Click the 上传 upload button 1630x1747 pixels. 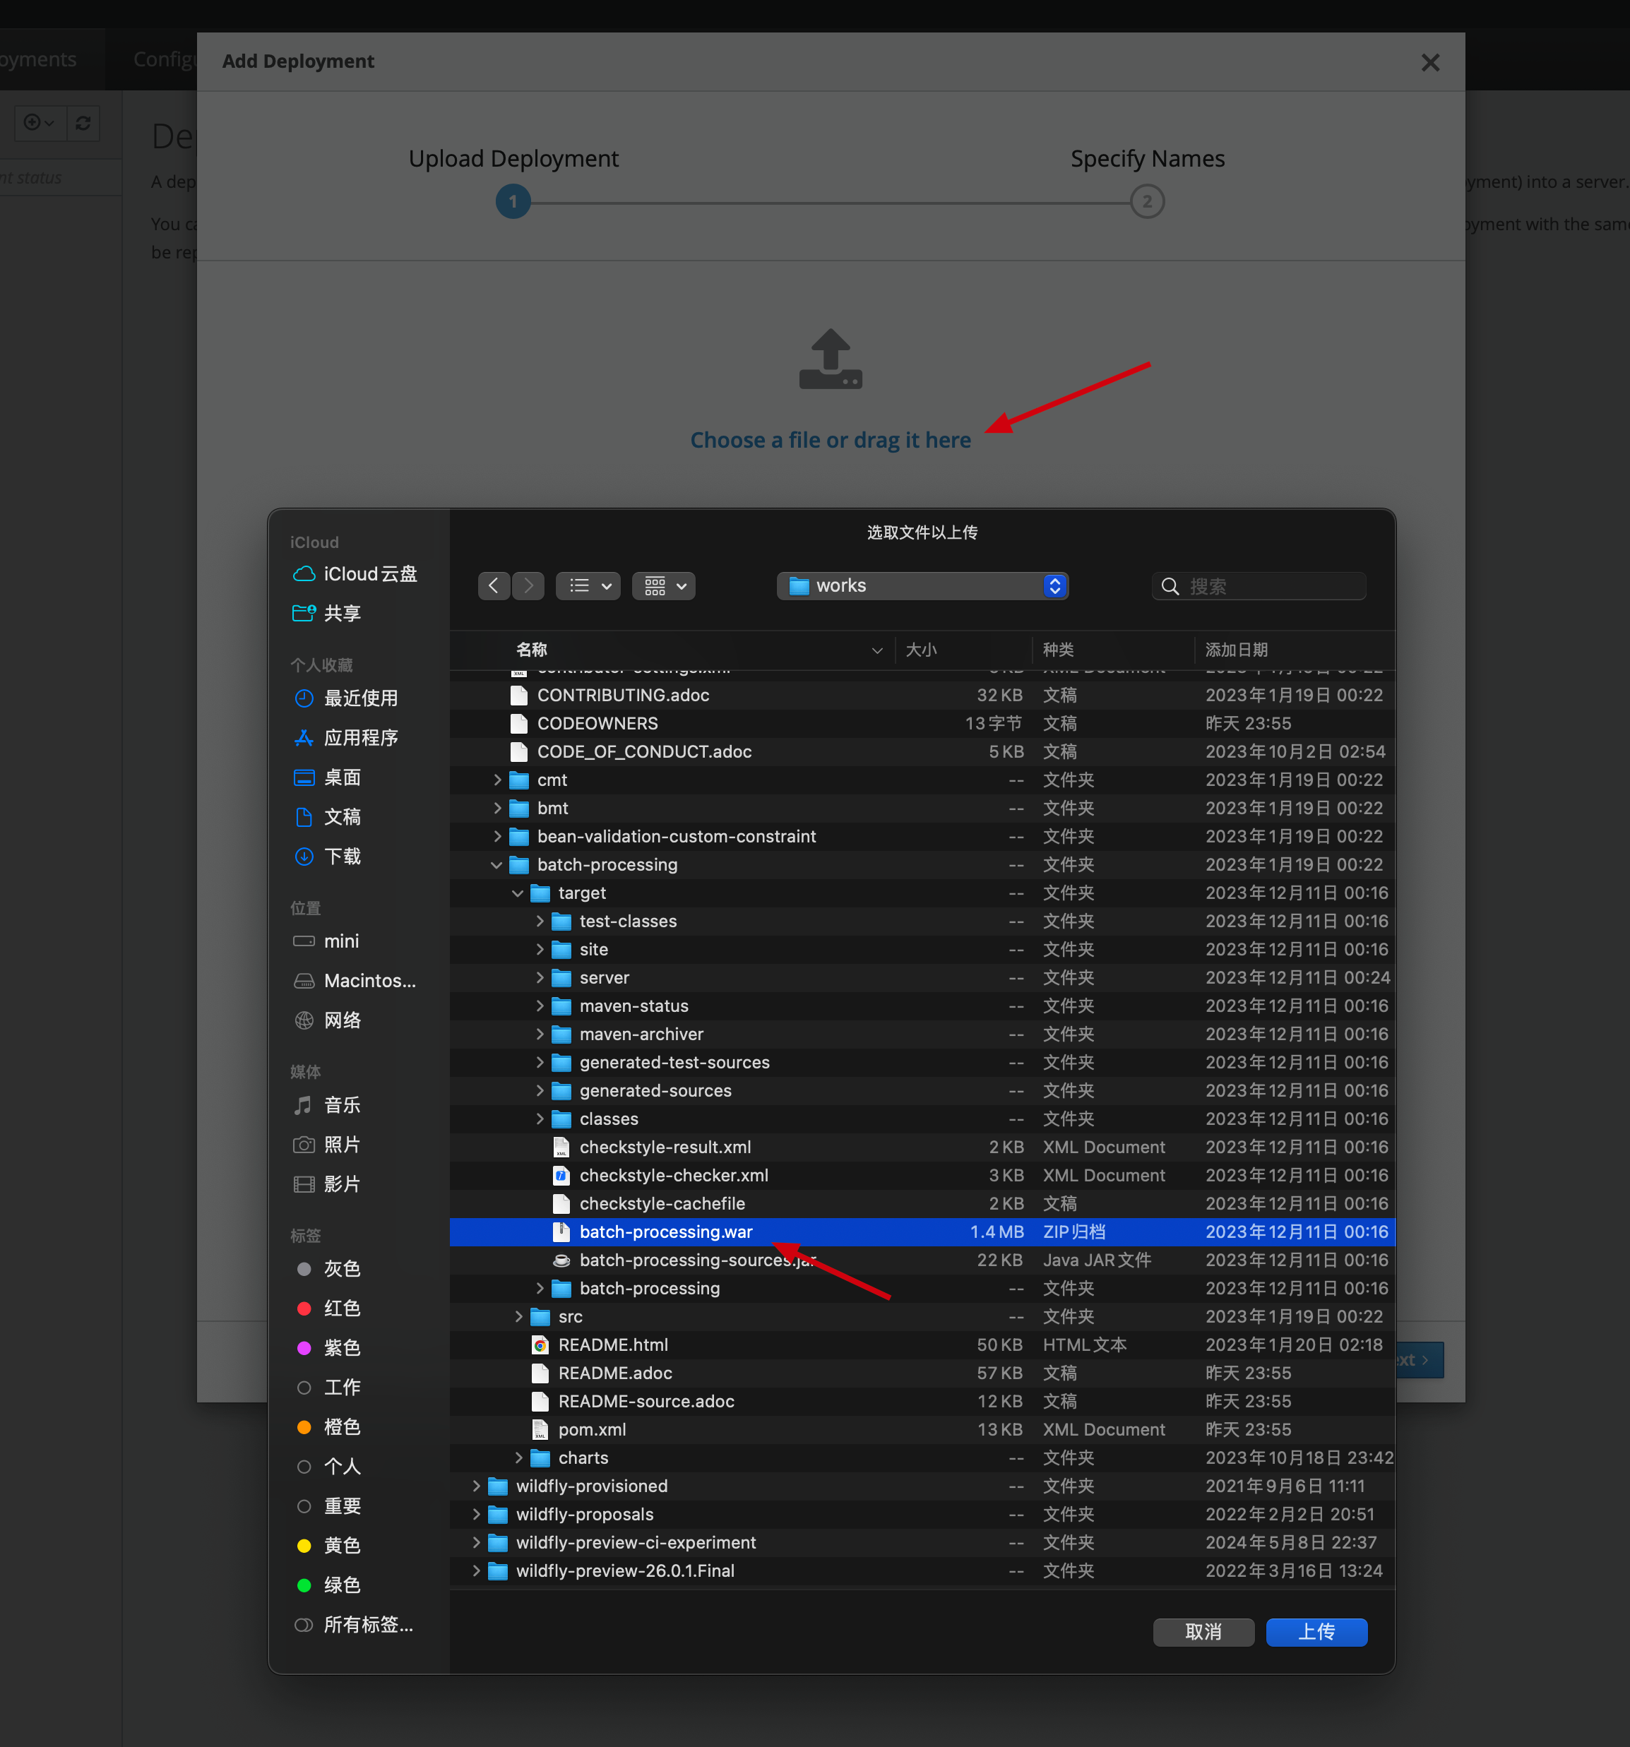(1316, 1632)
